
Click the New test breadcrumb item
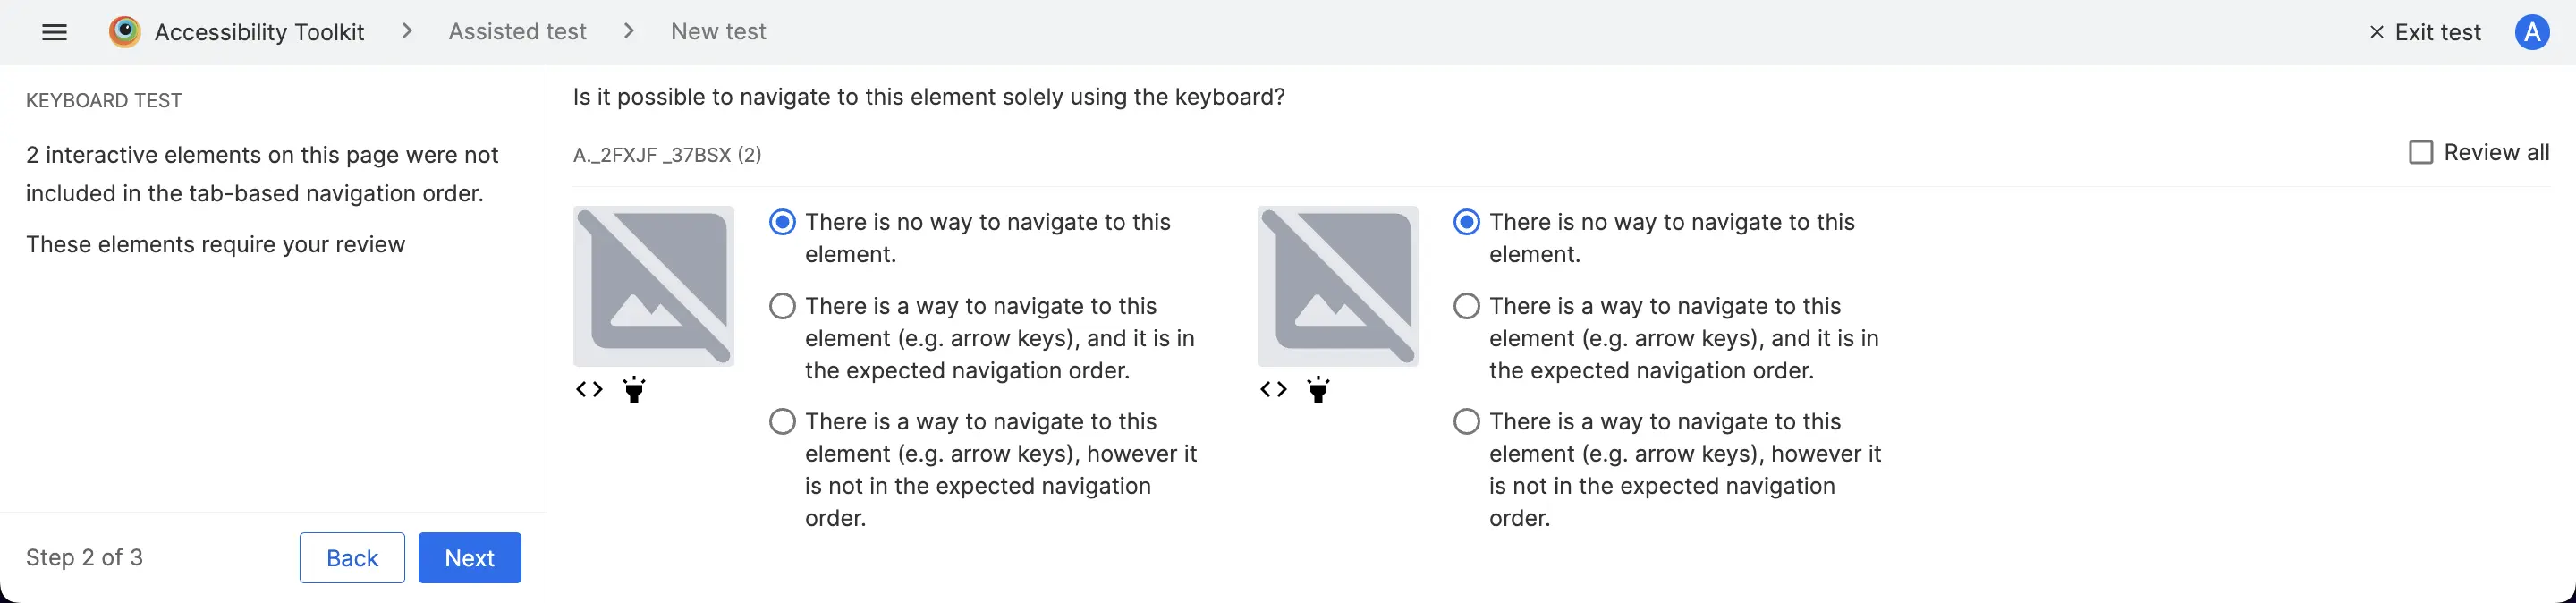[x=718, y=32]
